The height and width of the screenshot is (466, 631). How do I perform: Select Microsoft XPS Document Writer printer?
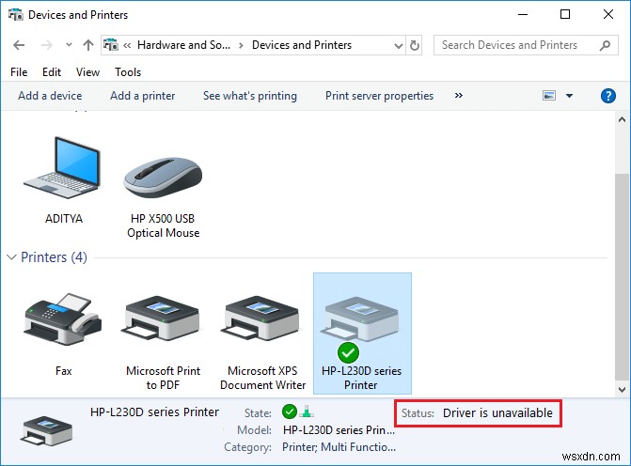tap(262, 342)
